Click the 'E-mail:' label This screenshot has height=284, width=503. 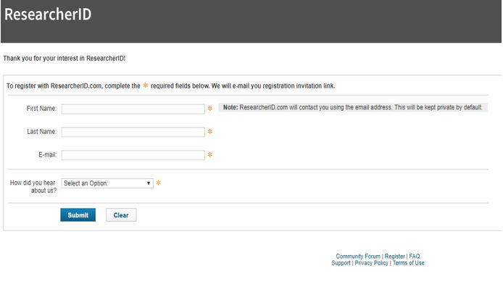pos(48,155)
